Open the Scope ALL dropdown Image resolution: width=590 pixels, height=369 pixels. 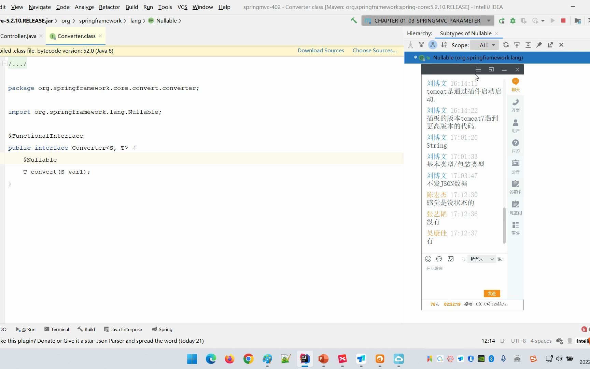(485, 45)
